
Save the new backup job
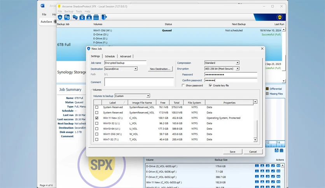232,152
